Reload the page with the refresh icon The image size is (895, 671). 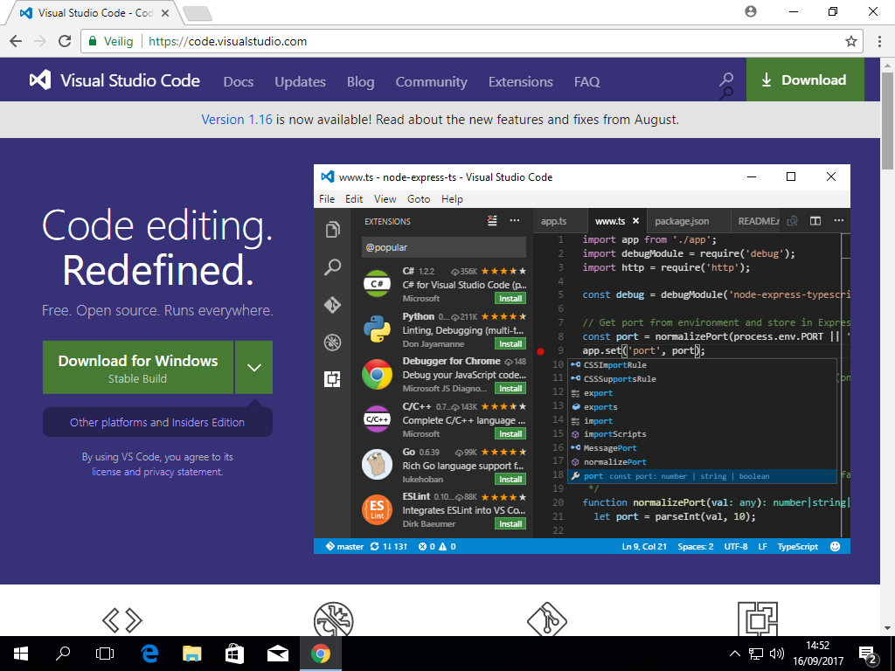[x=65, y=41]
